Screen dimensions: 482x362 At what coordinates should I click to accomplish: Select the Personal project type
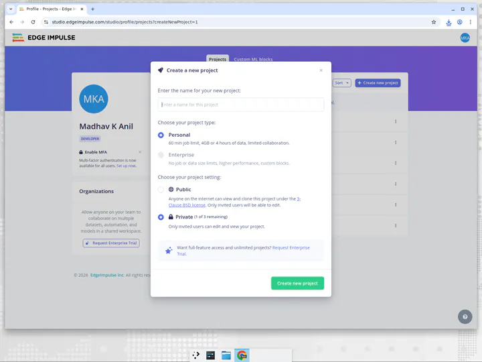coord(161,135)
